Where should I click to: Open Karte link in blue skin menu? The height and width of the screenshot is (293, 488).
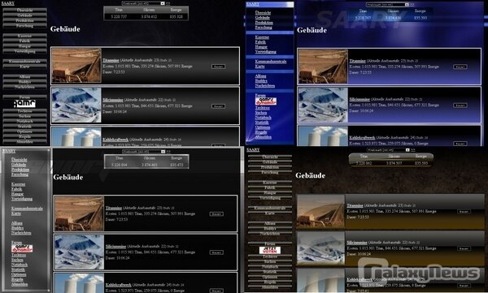pyautogui.click(x=260, y=67)
